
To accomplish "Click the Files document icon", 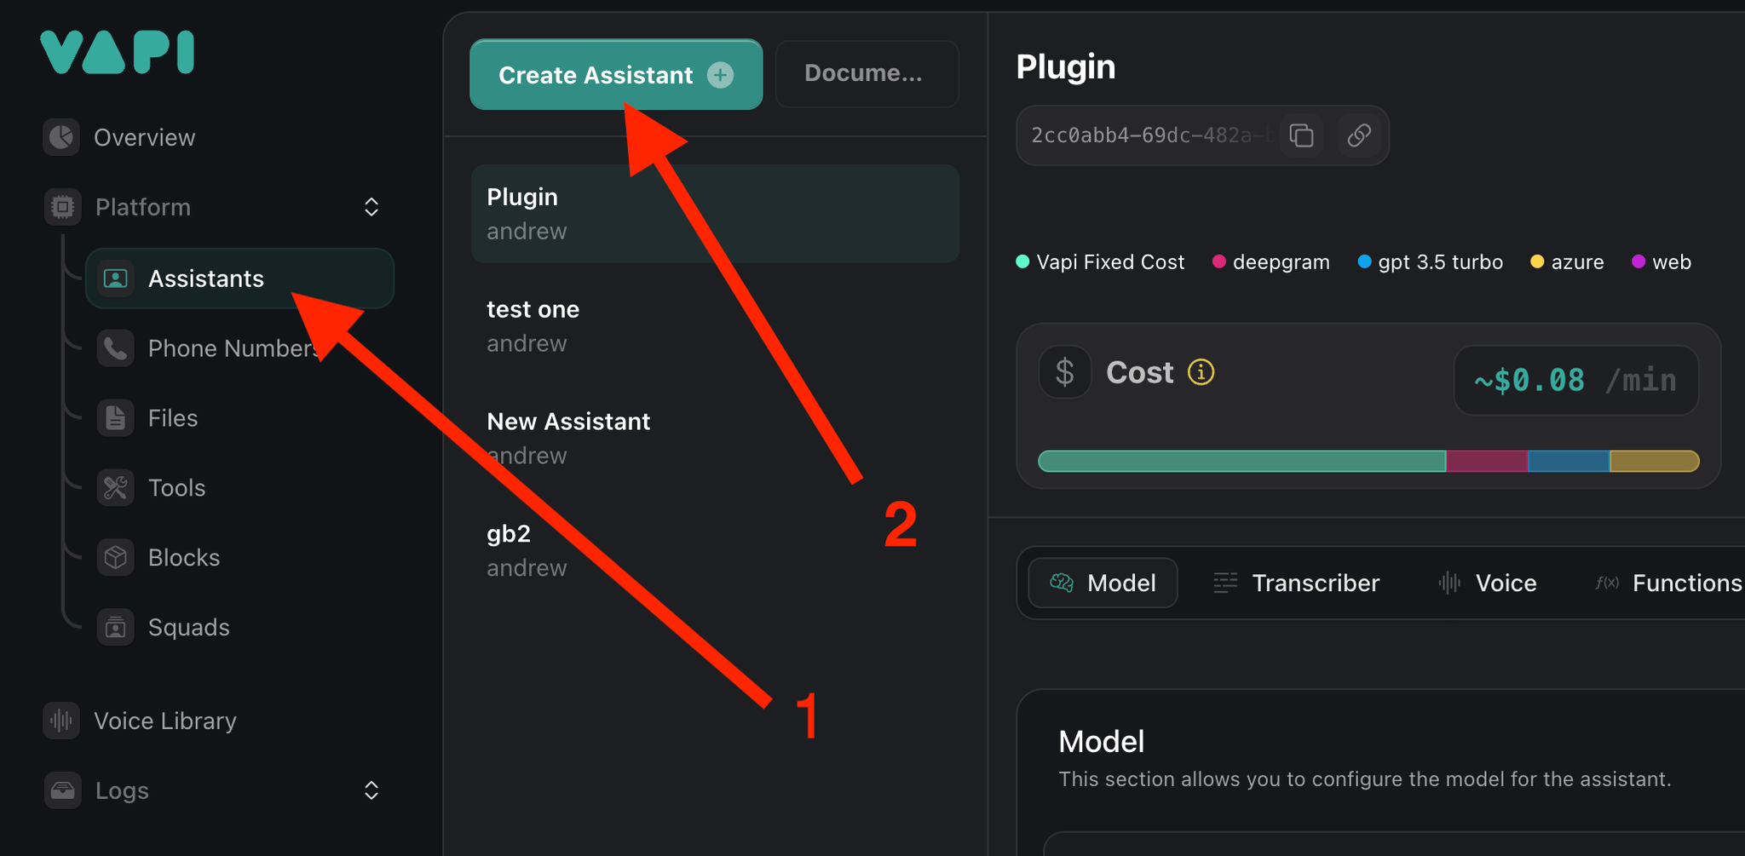I will pos(115,418).
